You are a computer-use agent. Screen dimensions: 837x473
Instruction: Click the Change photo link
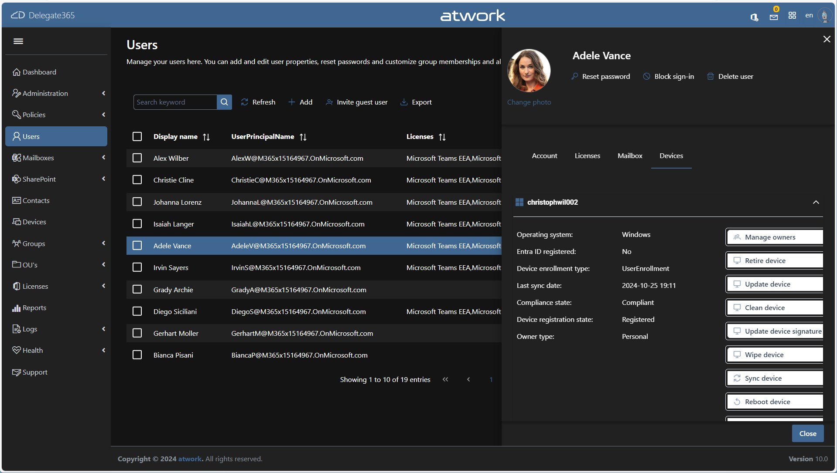529,102
